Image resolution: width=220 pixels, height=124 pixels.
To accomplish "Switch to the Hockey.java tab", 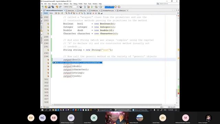I will tap(82, 11).
